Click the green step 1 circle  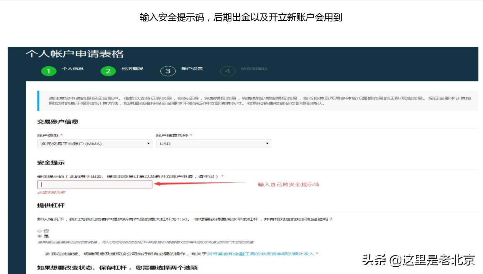48,71
